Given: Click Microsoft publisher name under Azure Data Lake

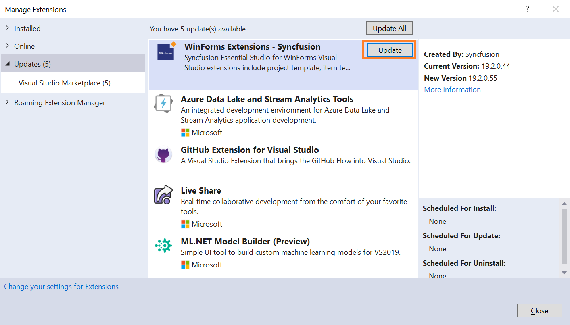Looking at the screenshot, I should pos(207,133).
